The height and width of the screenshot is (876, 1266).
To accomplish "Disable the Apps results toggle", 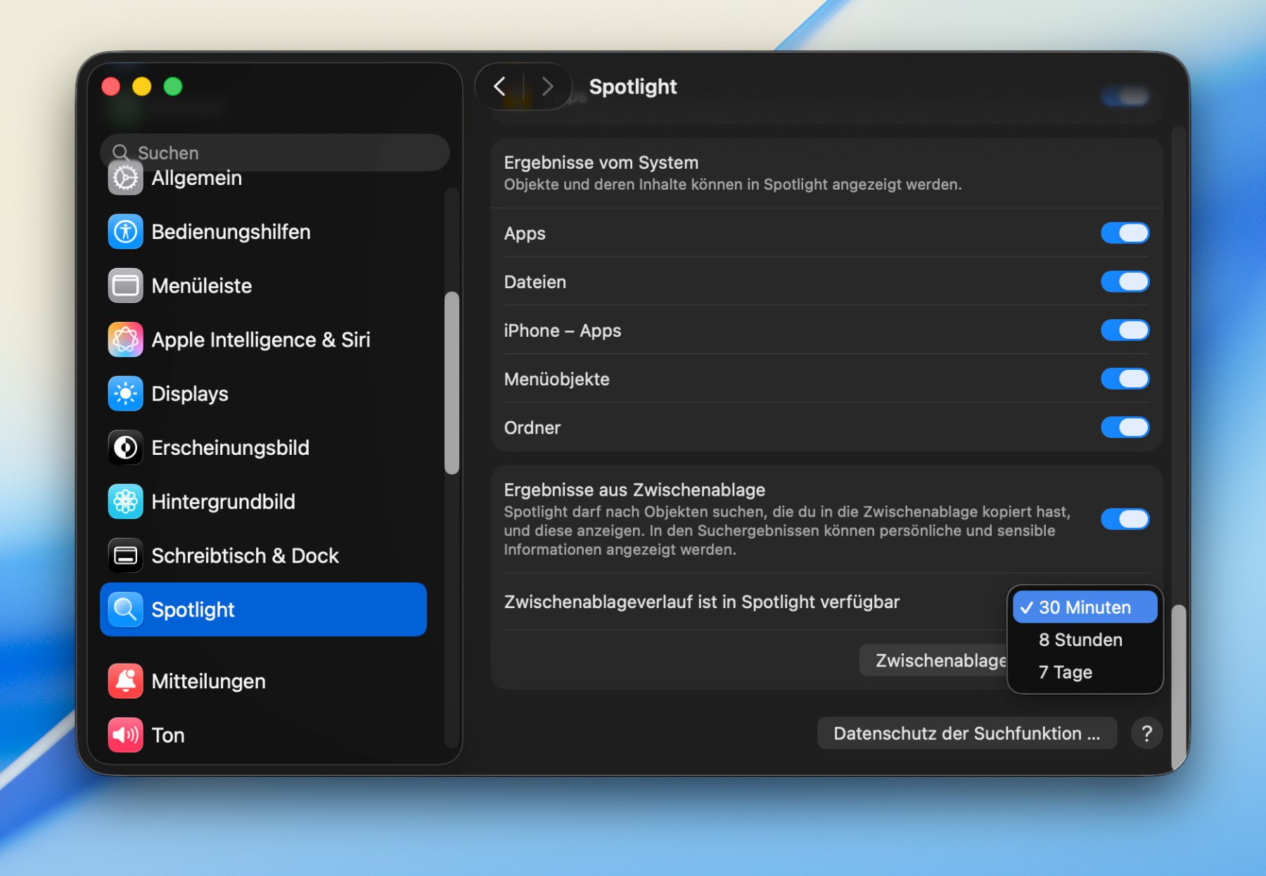I will point(1124,233).
